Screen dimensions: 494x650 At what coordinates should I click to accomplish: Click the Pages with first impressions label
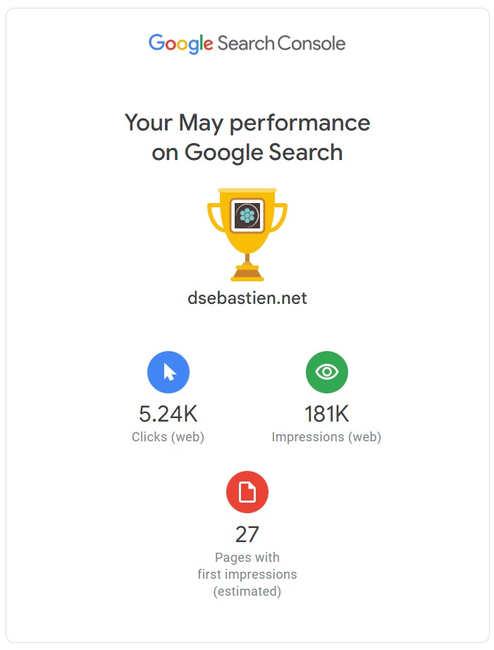[x=247, y=566]
